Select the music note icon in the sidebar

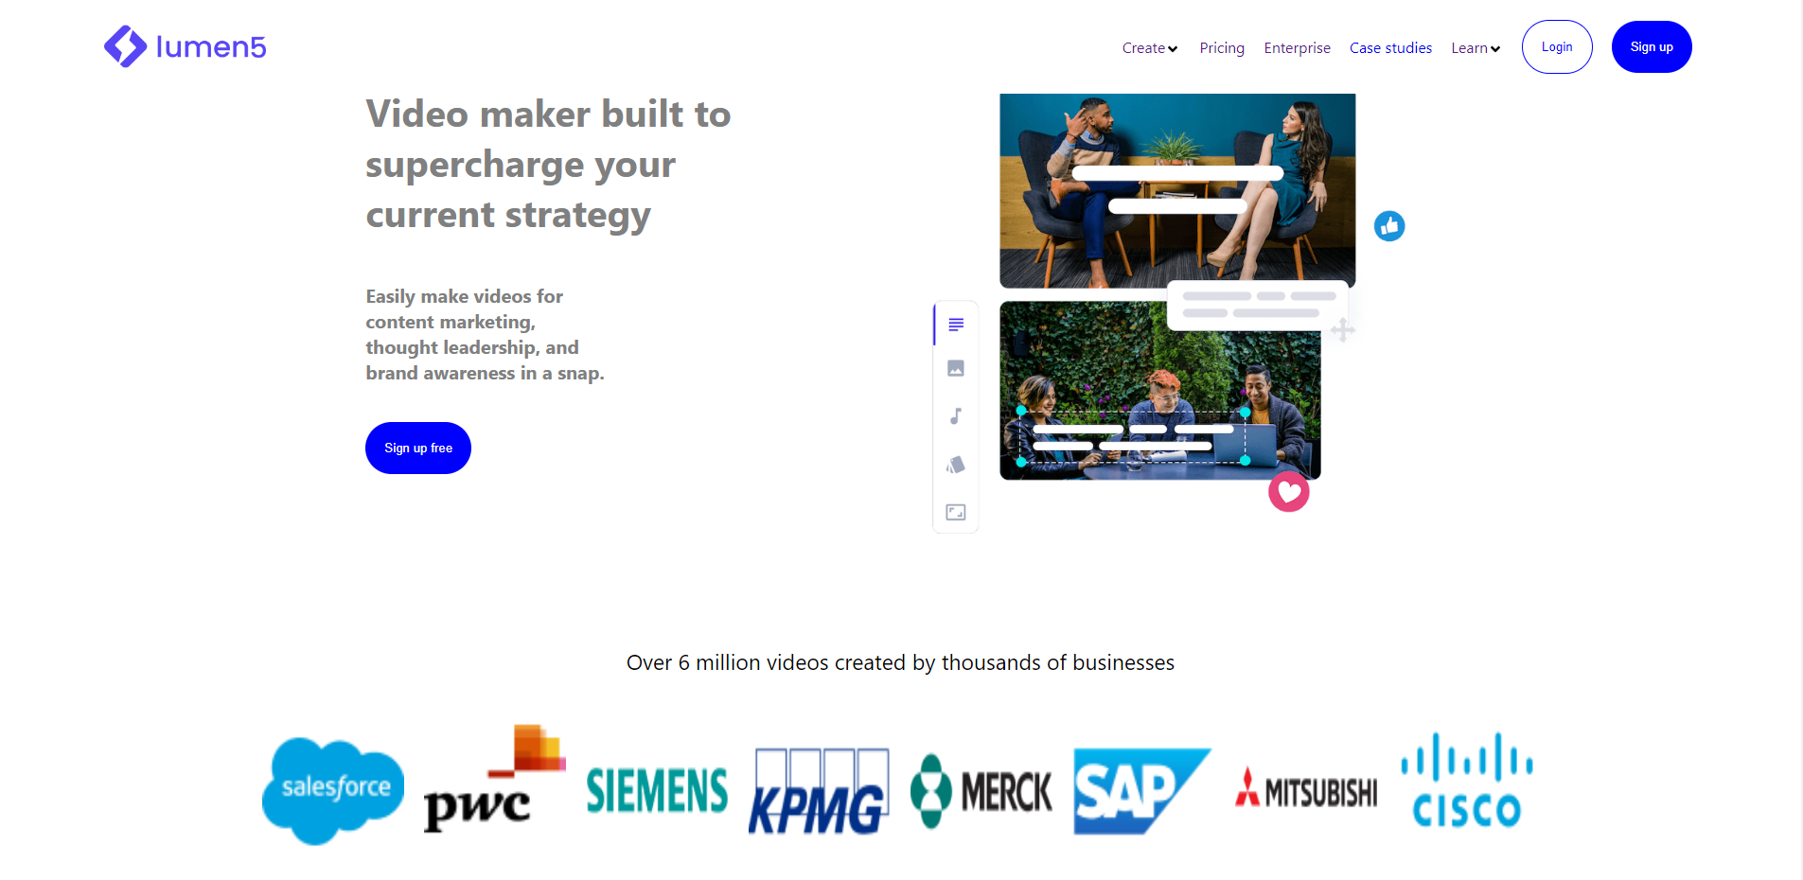click(x=956, y=416)
